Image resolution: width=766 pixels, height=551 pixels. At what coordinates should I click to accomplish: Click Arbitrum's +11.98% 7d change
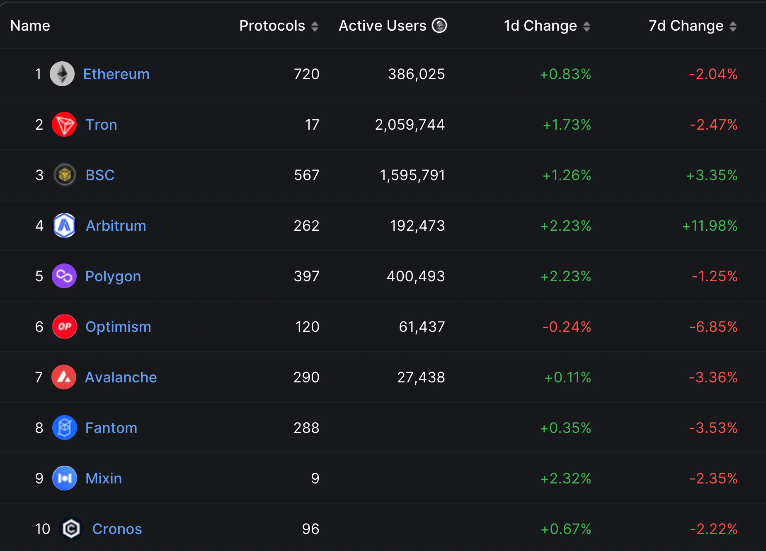(x=710, y=226)
